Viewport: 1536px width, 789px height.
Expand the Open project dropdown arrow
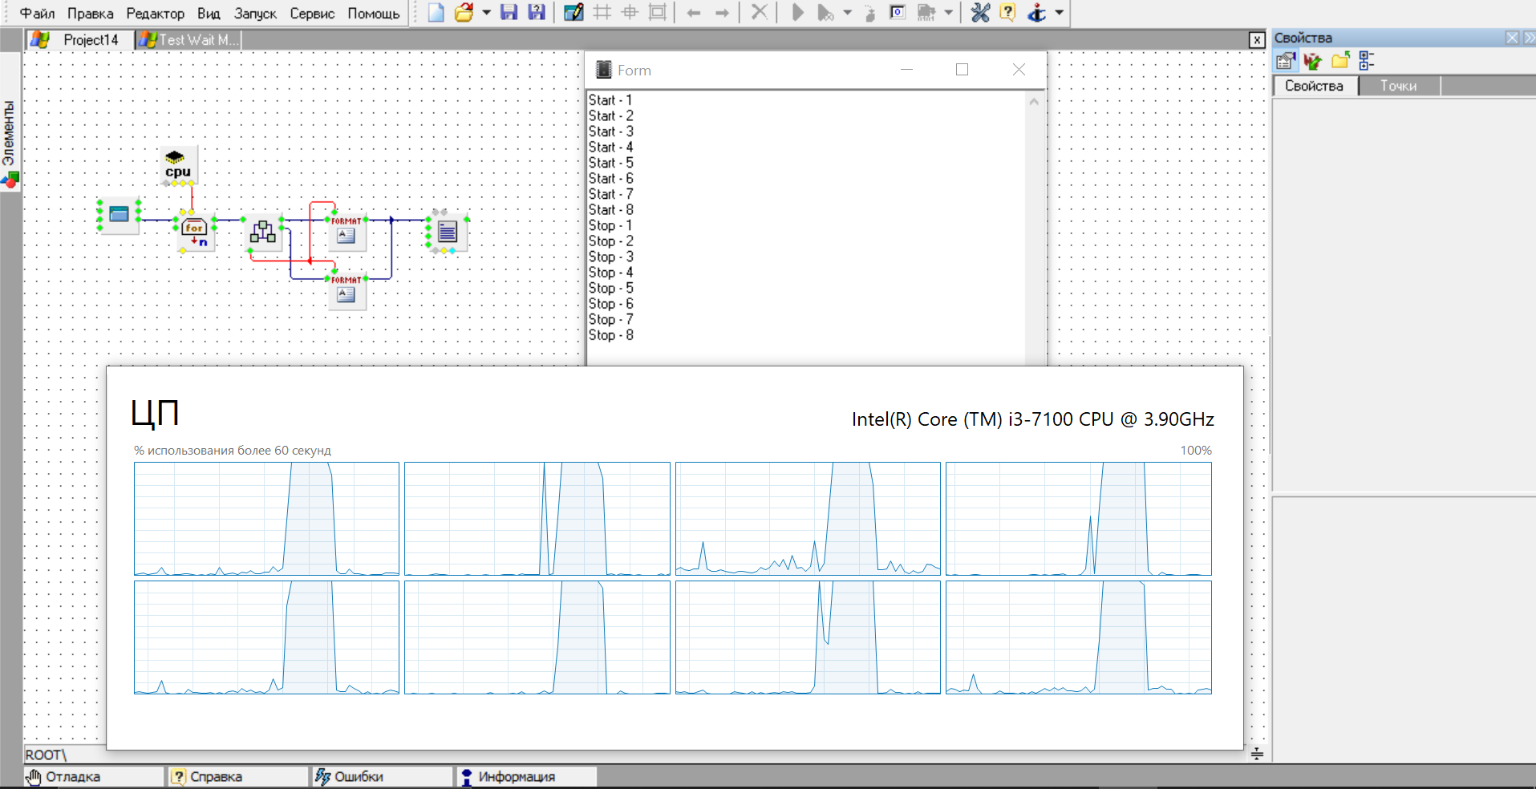(x=486, y=13)
